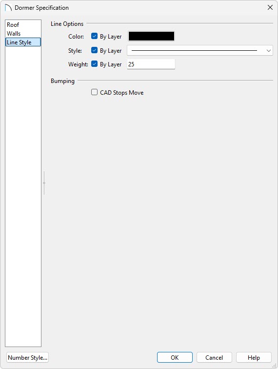Select the Line Style panel
Viewport: 278px width, 369px height.
(x=23, y=42)
